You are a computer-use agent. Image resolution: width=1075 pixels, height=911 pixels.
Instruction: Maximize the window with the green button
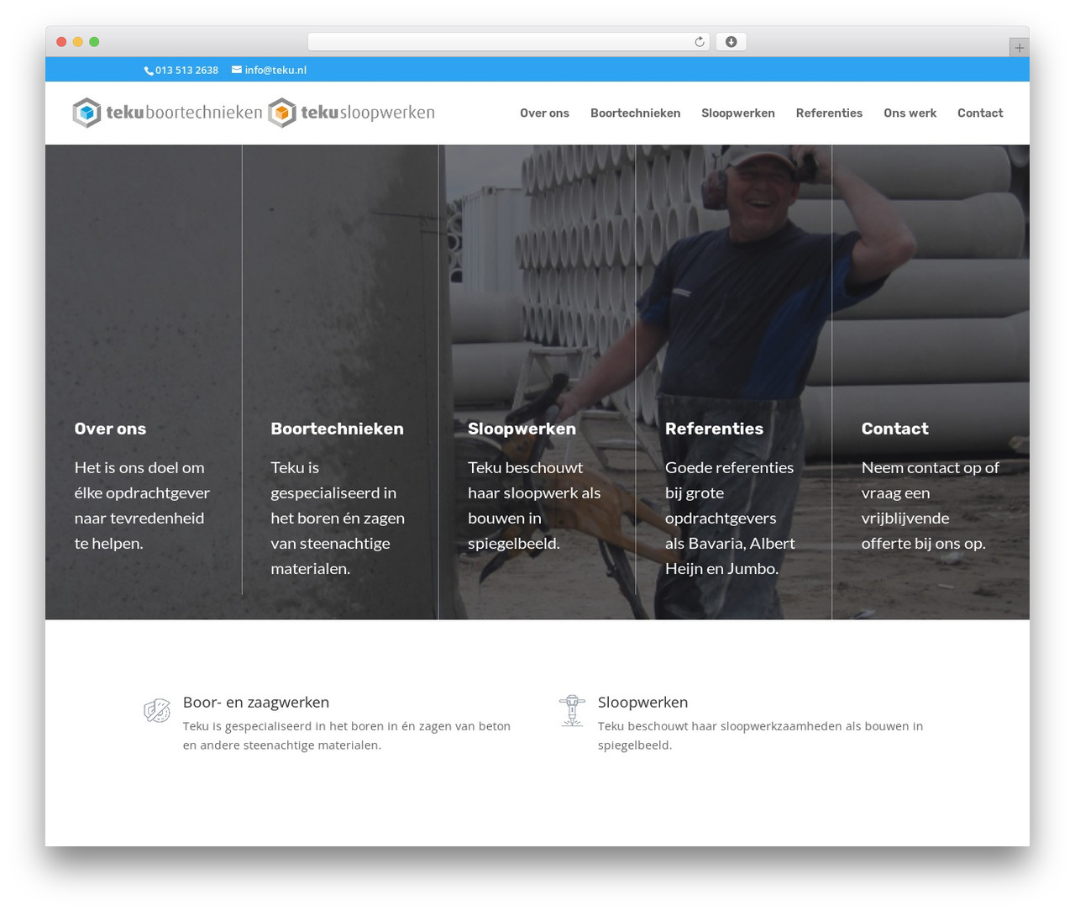pos(94,42)
